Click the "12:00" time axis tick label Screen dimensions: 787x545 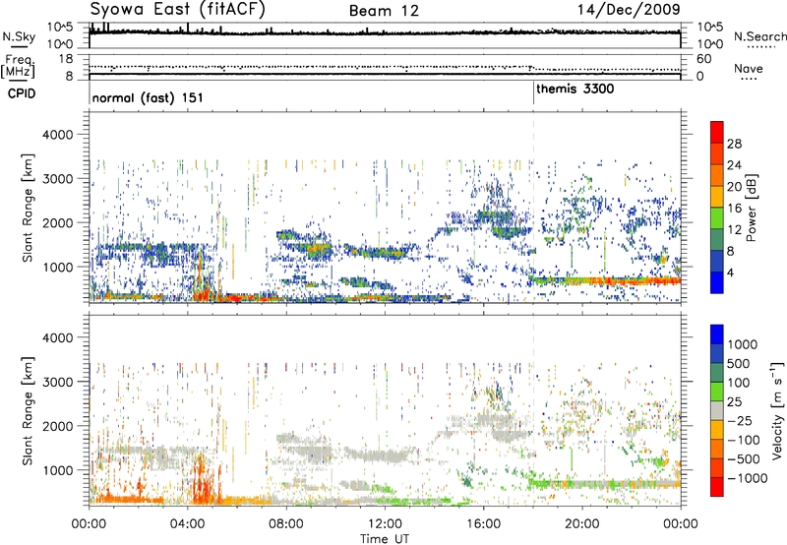[385, 524]
